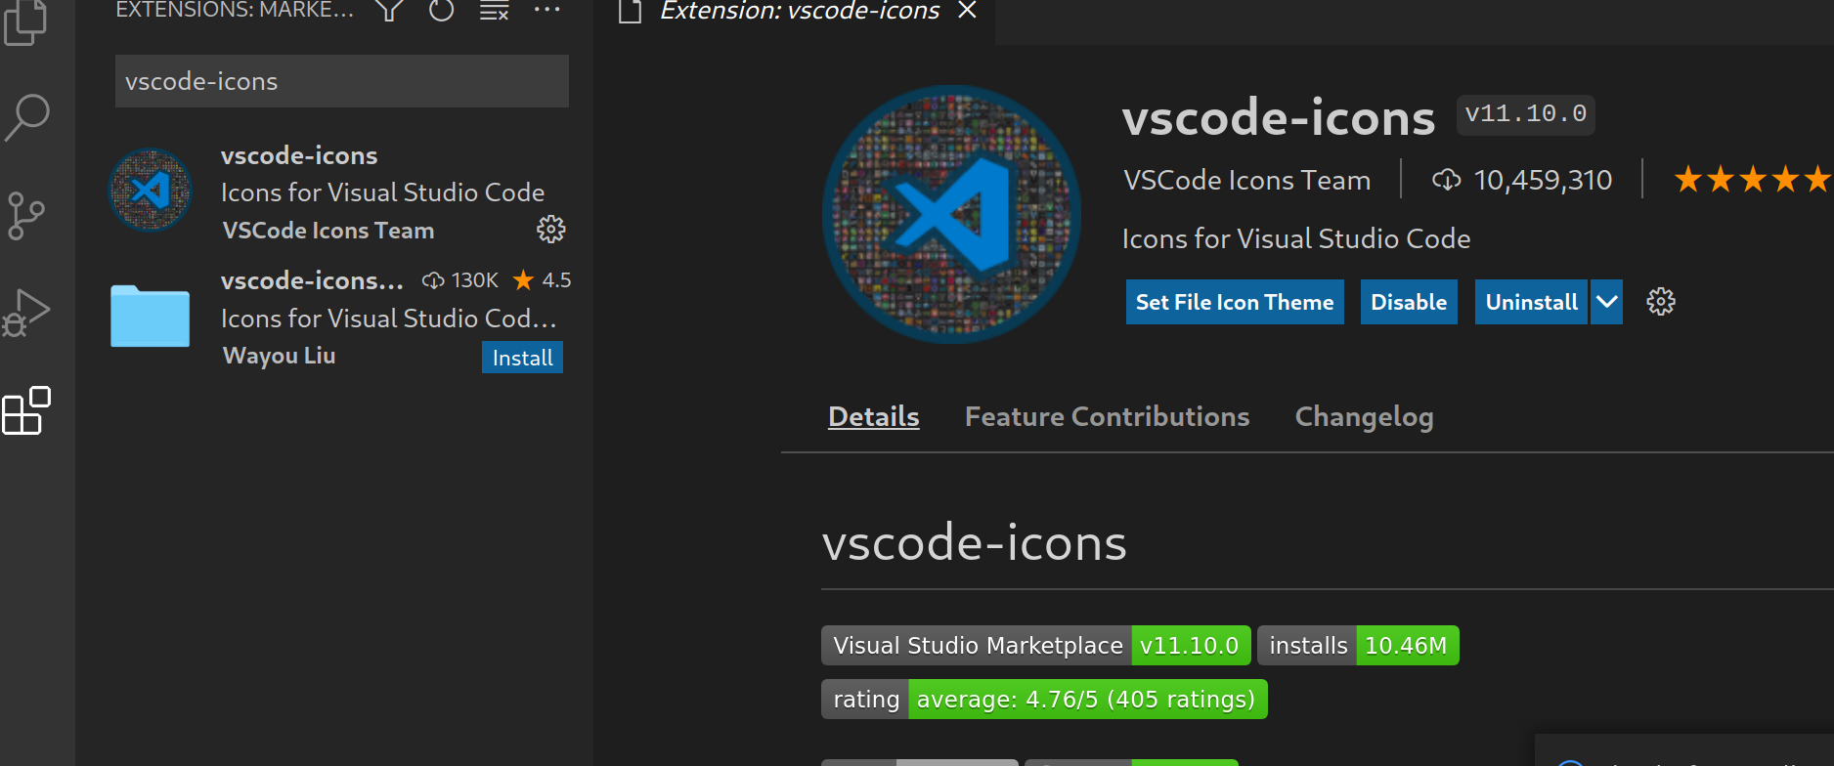Clear extensions search results

pos(495,11)
